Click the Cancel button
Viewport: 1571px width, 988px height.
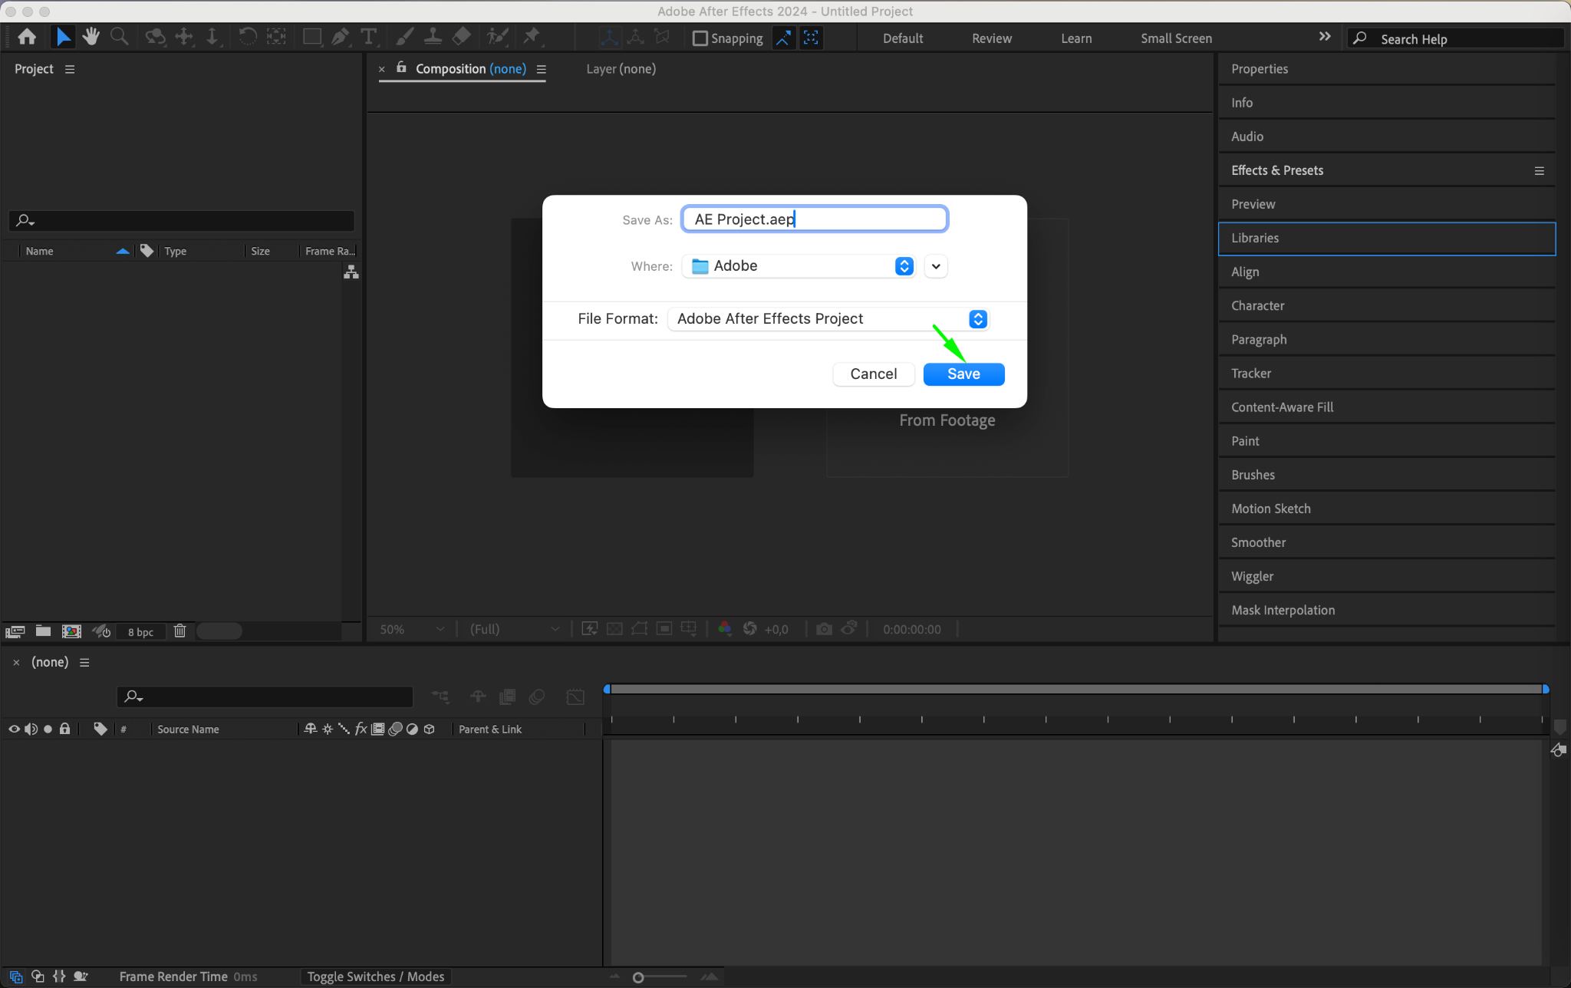point(873,374)
